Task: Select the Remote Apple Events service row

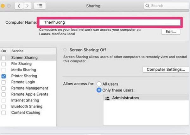Action: [28, 94]
